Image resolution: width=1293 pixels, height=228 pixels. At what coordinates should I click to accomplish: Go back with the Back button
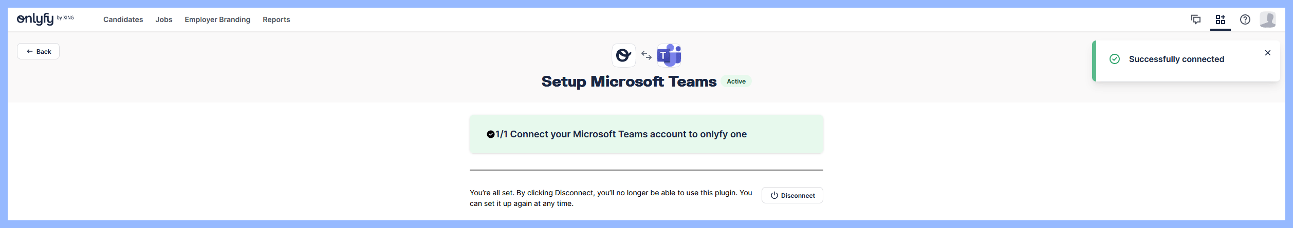click(39, 51)
